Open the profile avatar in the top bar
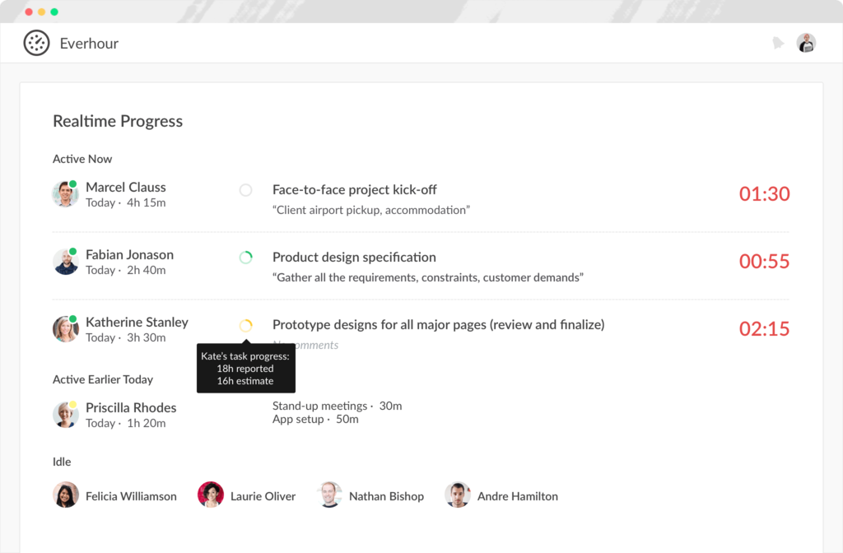 coord(806,43)
